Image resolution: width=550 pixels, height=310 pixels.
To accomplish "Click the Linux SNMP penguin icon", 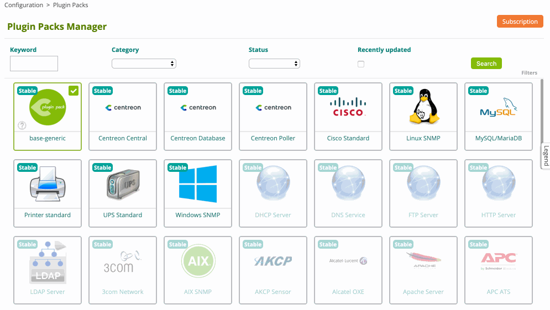I will [x=423, y=107].
